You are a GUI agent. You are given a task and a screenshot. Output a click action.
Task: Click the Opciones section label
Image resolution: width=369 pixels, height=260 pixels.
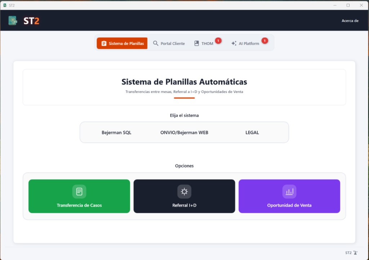(x=184, y=166)
